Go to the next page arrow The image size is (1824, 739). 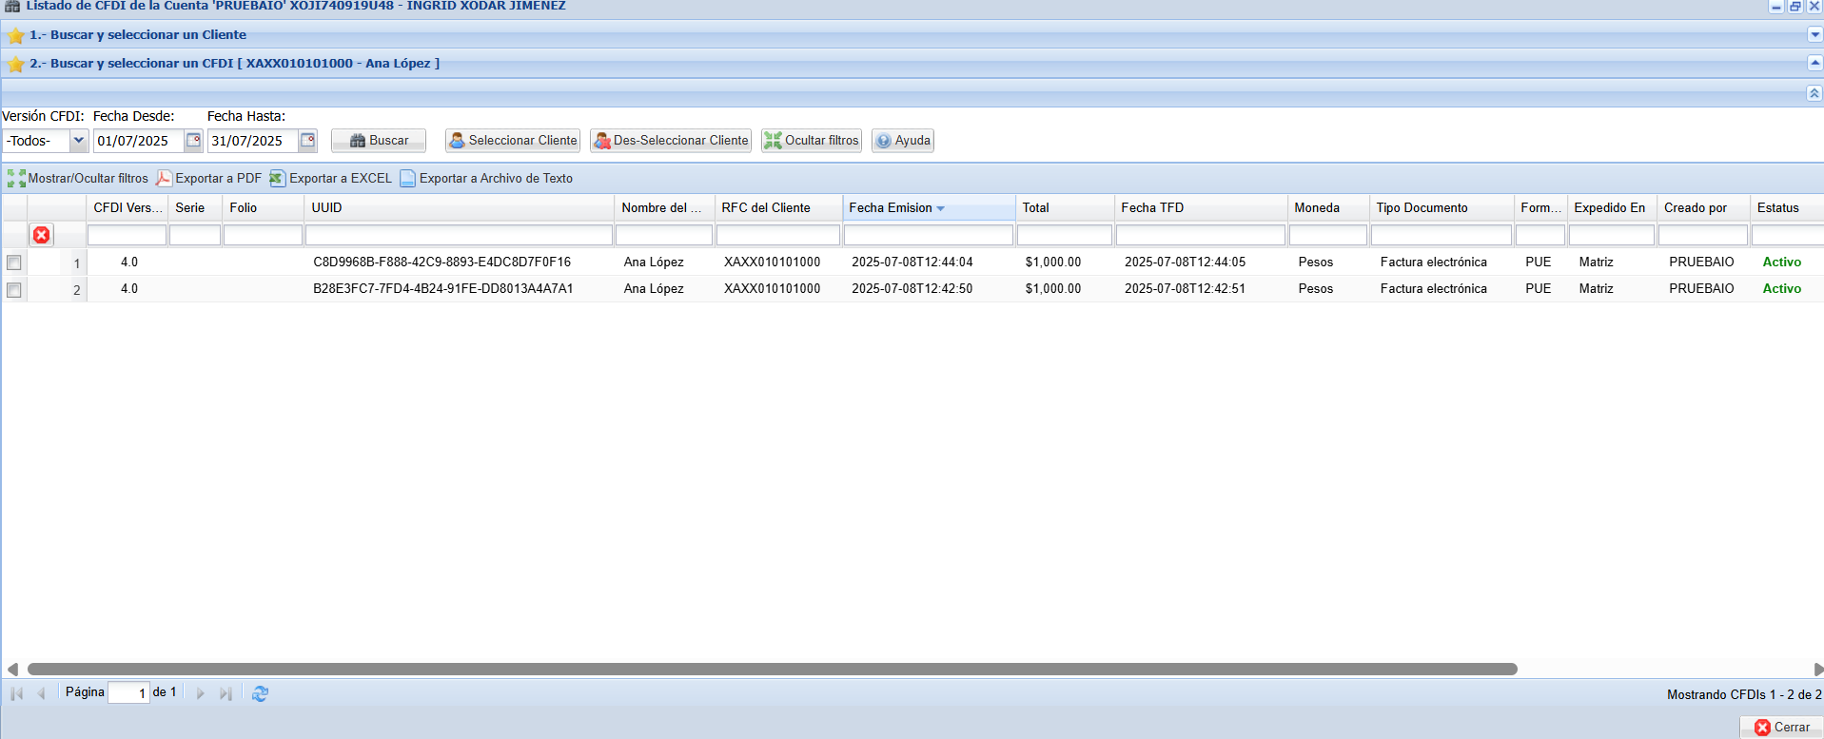point(201,693)
